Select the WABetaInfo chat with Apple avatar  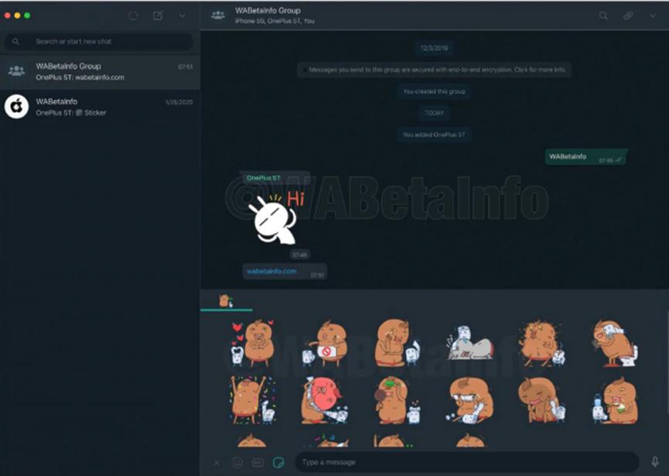[100, 107]
